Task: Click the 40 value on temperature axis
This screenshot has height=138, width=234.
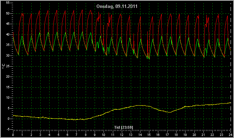Action: [8, 34]
